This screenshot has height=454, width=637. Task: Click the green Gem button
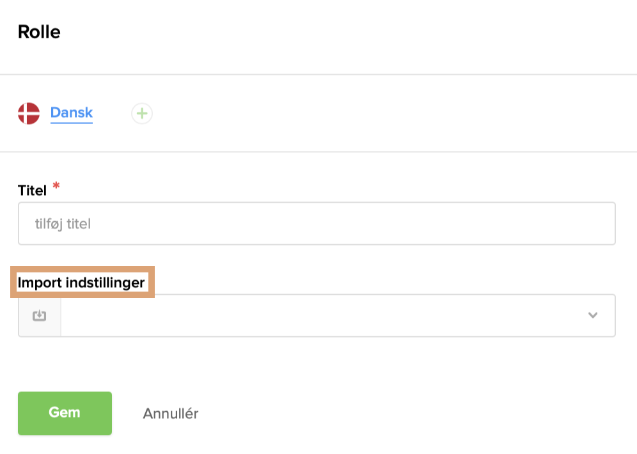(x=65, y=413)
